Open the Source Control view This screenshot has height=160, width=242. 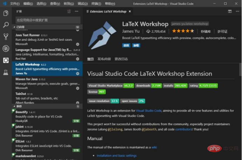[6, 36]
